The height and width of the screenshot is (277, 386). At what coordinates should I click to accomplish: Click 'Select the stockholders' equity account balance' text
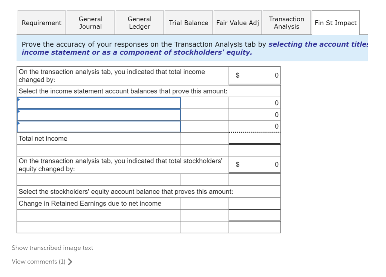point(126,191)
